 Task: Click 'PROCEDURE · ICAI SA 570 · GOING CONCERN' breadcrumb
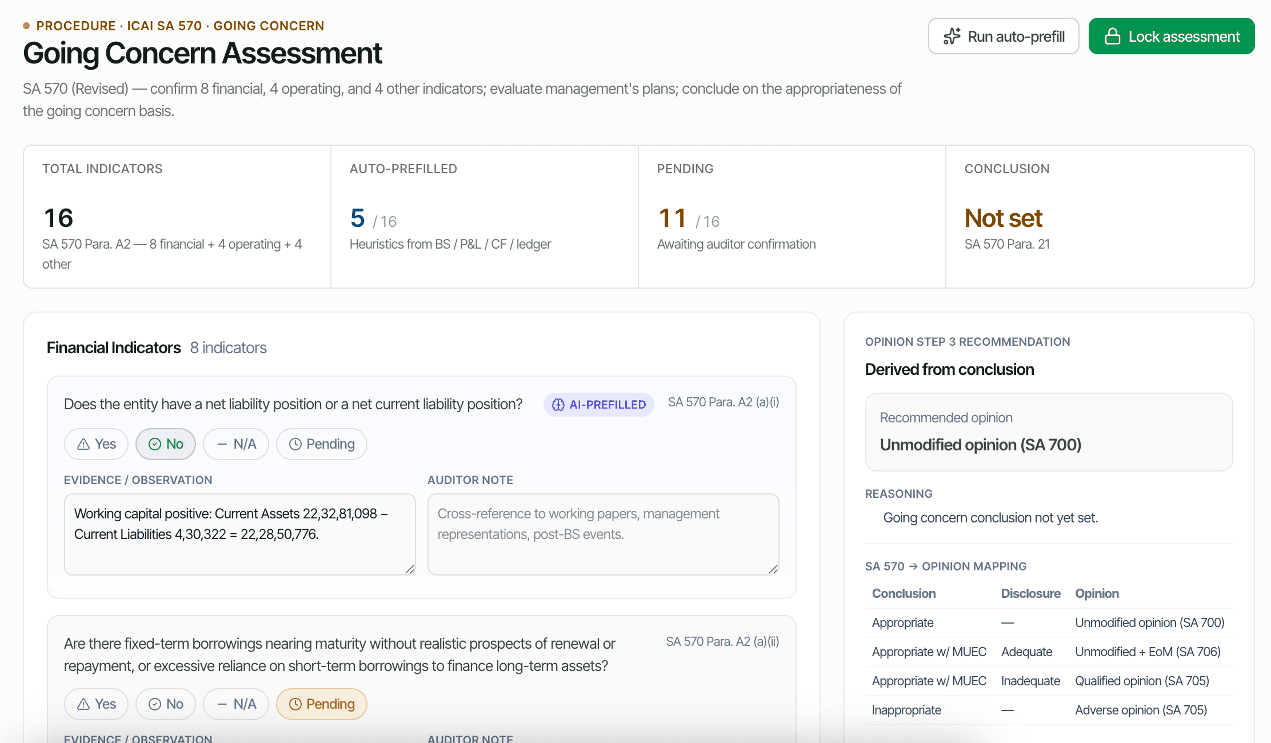point(180,26)
